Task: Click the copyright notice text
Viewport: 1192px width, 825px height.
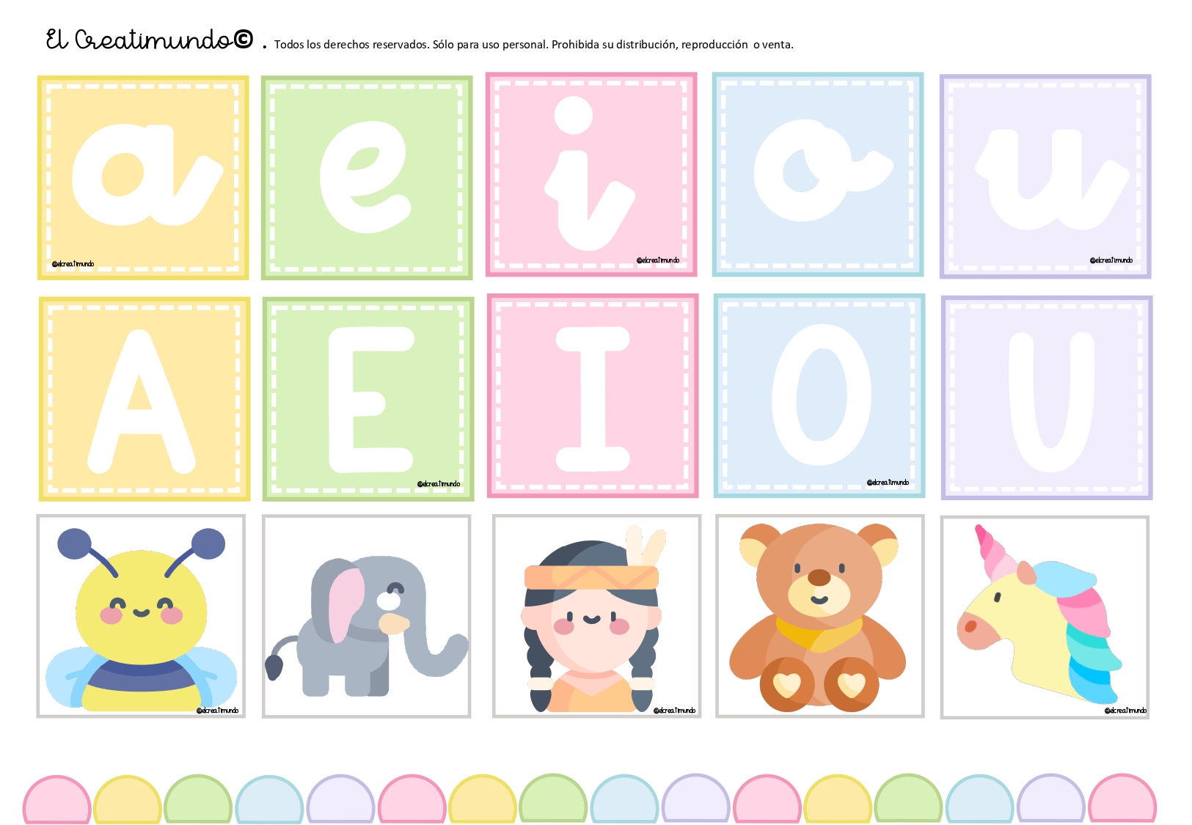Action: [533, 45]
